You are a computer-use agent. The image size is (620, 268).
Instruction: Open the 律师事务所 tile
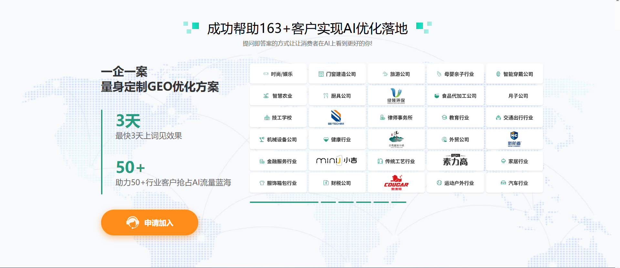pos(396,118)
